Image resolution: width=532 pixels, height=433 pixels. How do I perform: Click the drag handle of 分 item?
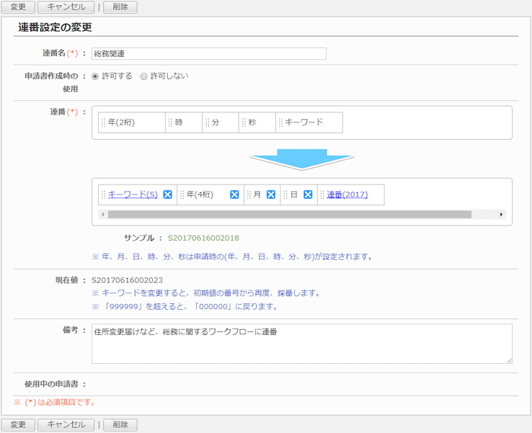207,122
